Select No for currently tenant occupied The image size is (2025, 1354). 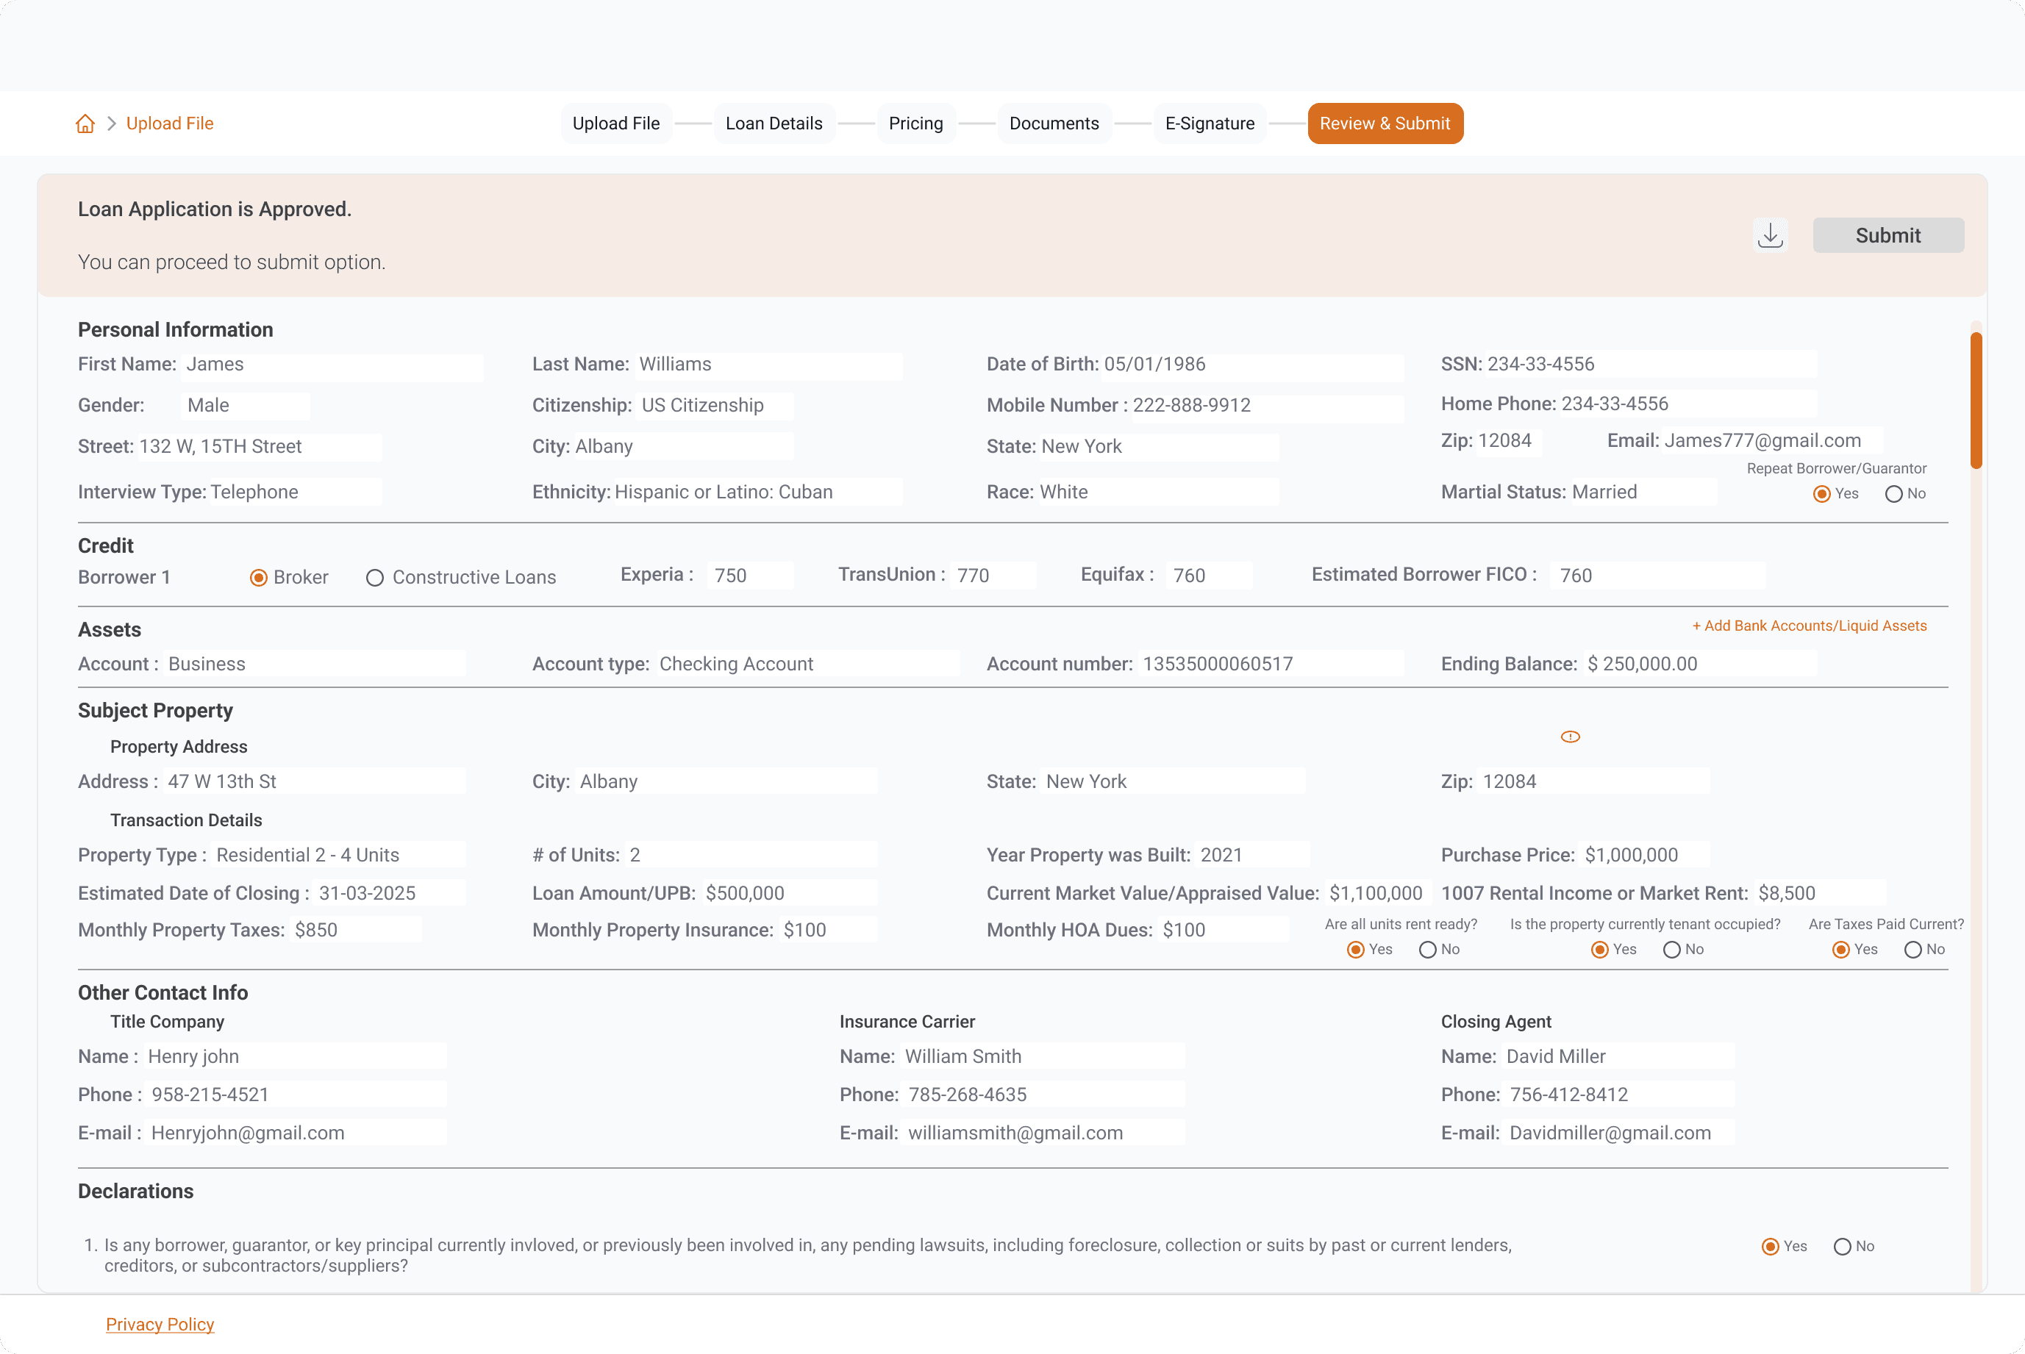1671,950
